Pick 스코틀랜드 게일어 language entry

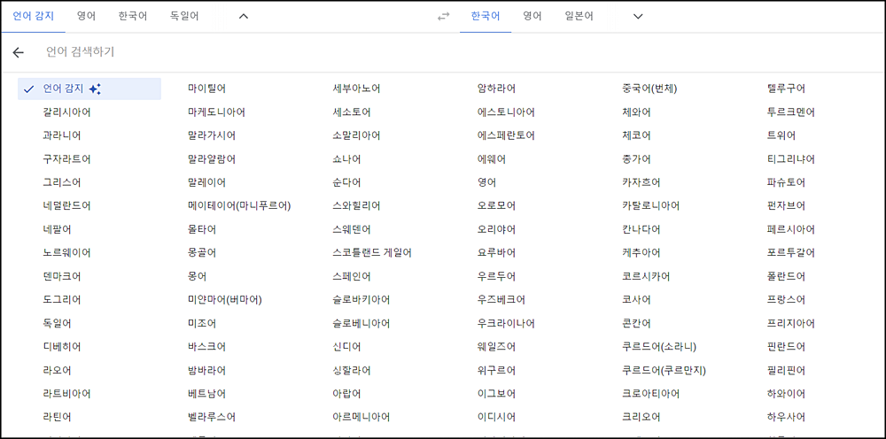tap(372, 253)
